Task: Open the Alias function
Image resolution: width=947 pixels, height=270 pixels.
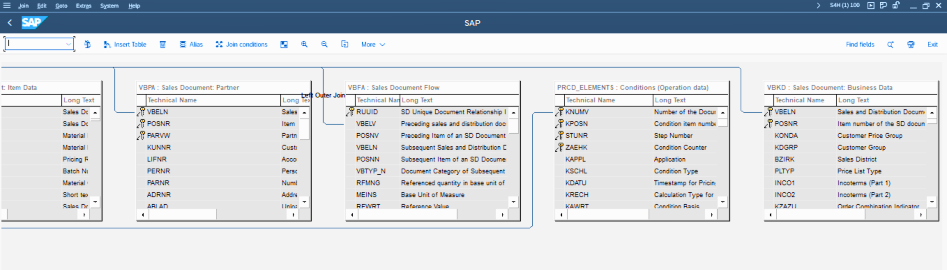Action: click(191, 44)
